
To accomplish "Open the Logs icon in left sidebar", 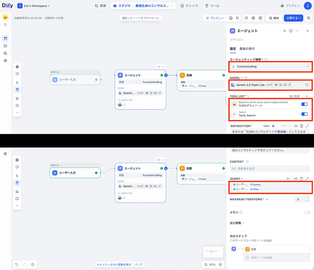I will pyautogui.click(x=5, y=53).
